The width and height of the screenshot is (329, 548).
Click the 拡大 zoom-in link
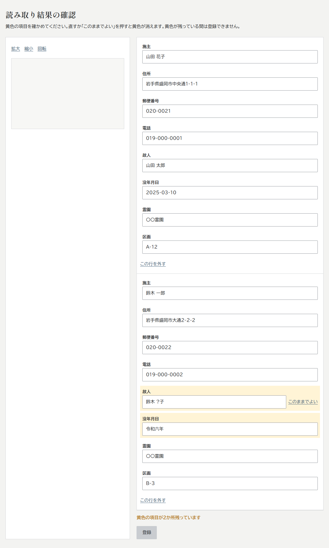[x=16, y=49]
